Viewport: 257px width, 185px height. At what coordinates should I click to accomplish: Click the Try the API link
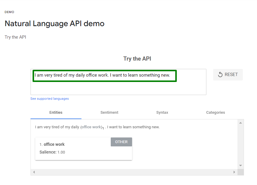tap(15, 37)
